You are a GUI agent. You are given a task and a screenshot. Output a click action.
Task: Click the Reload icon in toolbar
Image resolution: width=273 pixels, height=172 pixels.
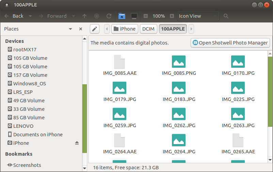tap(109, 16)
